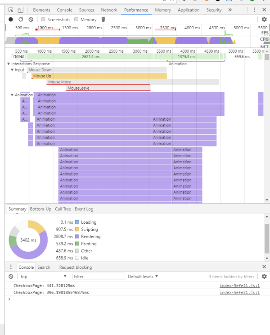
Task: Click the flame chart vertical scrollbar thumb
Action: coord(267,57)
